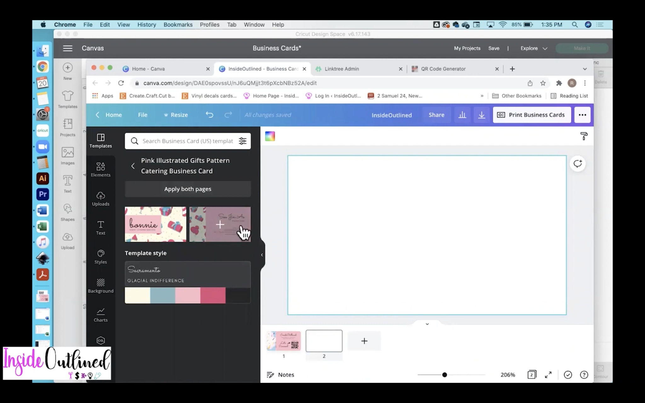Click the Print Business Cards button
645x403 pixels.
(532, 115)
